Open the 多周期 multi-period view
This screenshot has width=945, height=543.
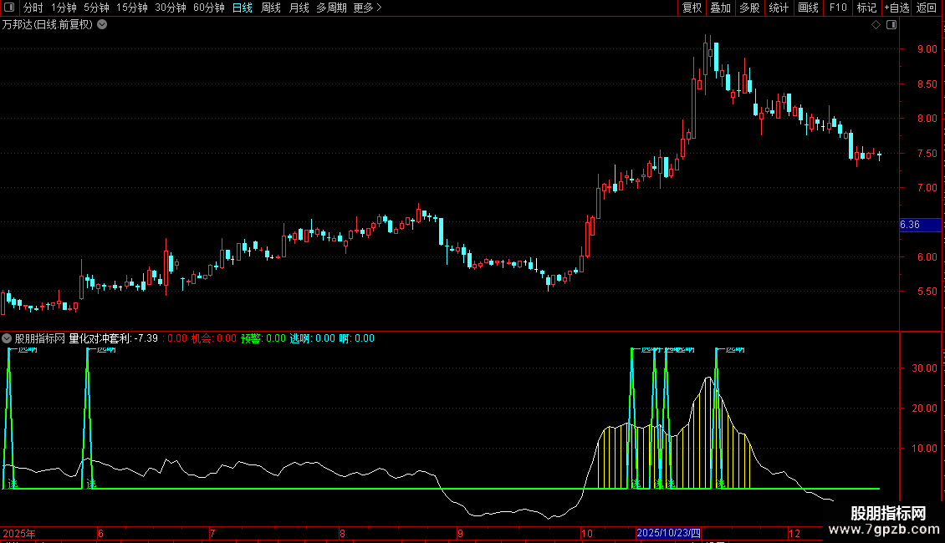coord(331,8)
